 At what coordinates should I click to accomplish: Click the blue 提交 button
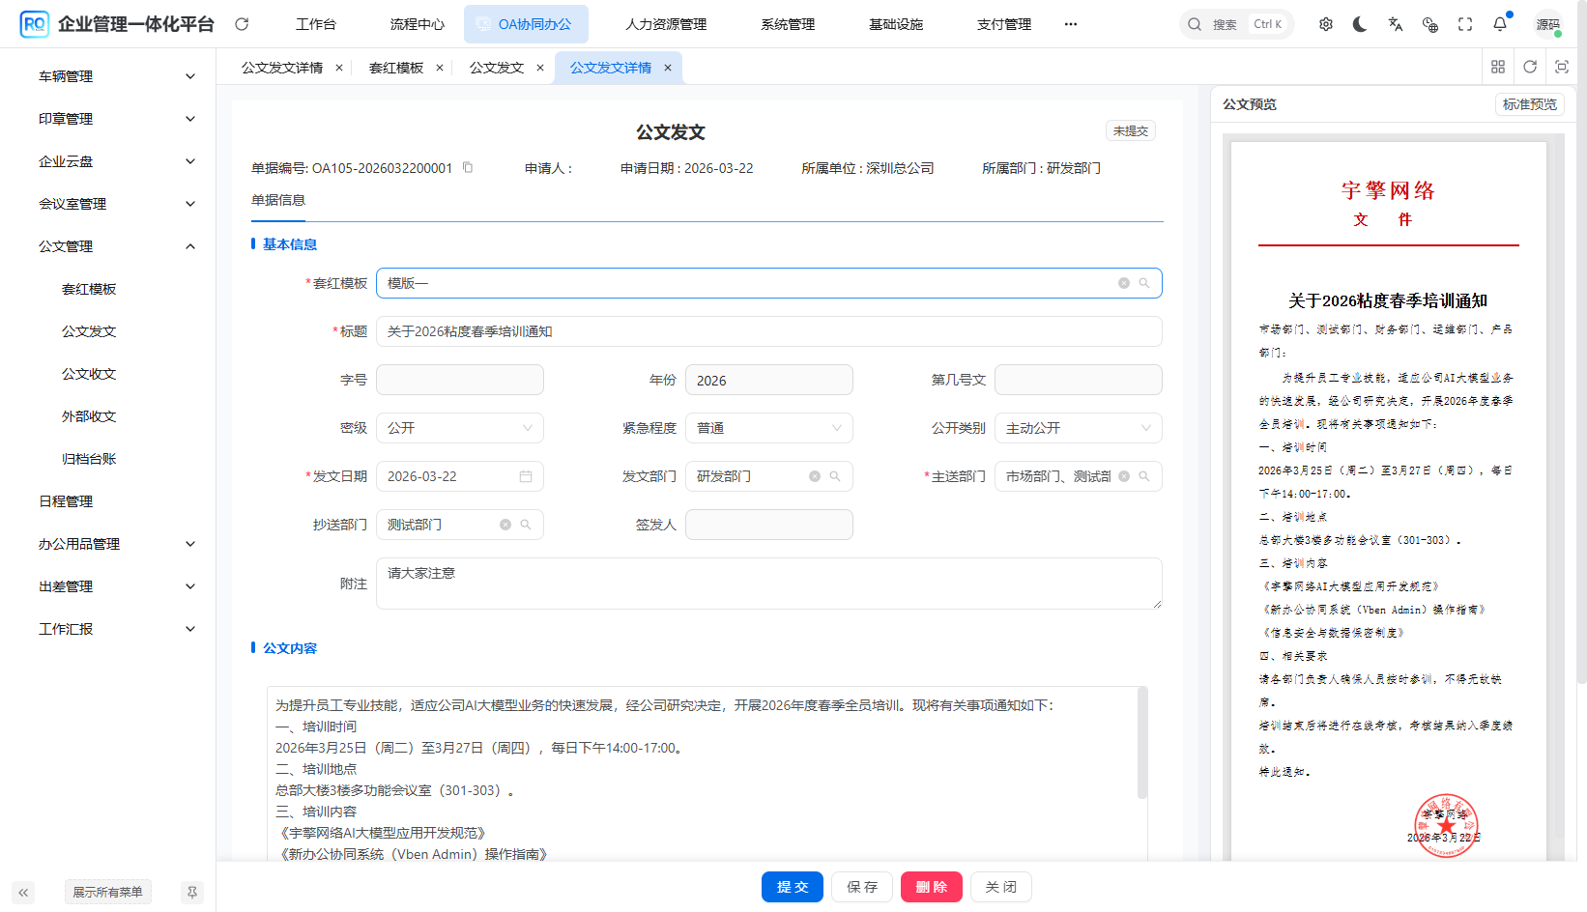[792, 887]
